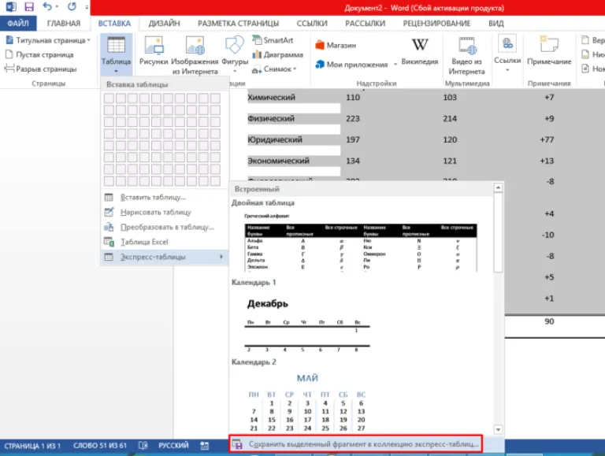Screen dimensions: 605x456
Task: Open the ВИД tab
Action: point(496,23)
